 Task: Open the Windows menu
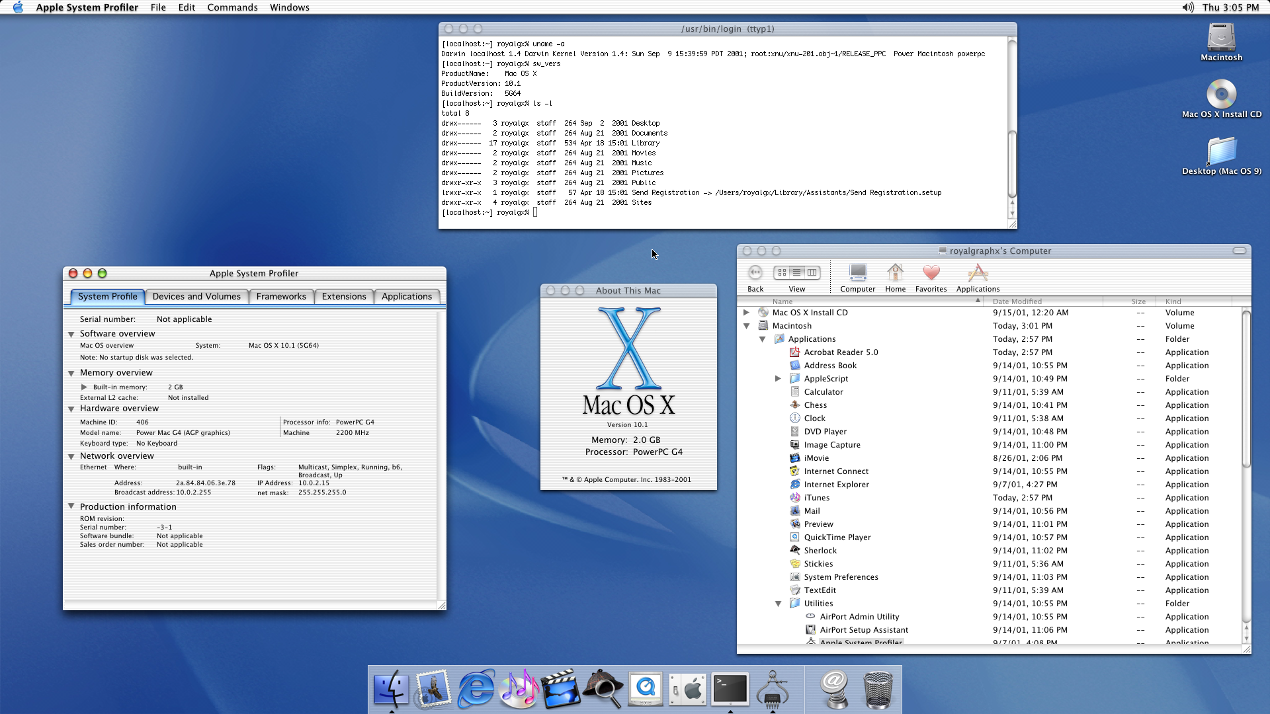pos(289,7)
